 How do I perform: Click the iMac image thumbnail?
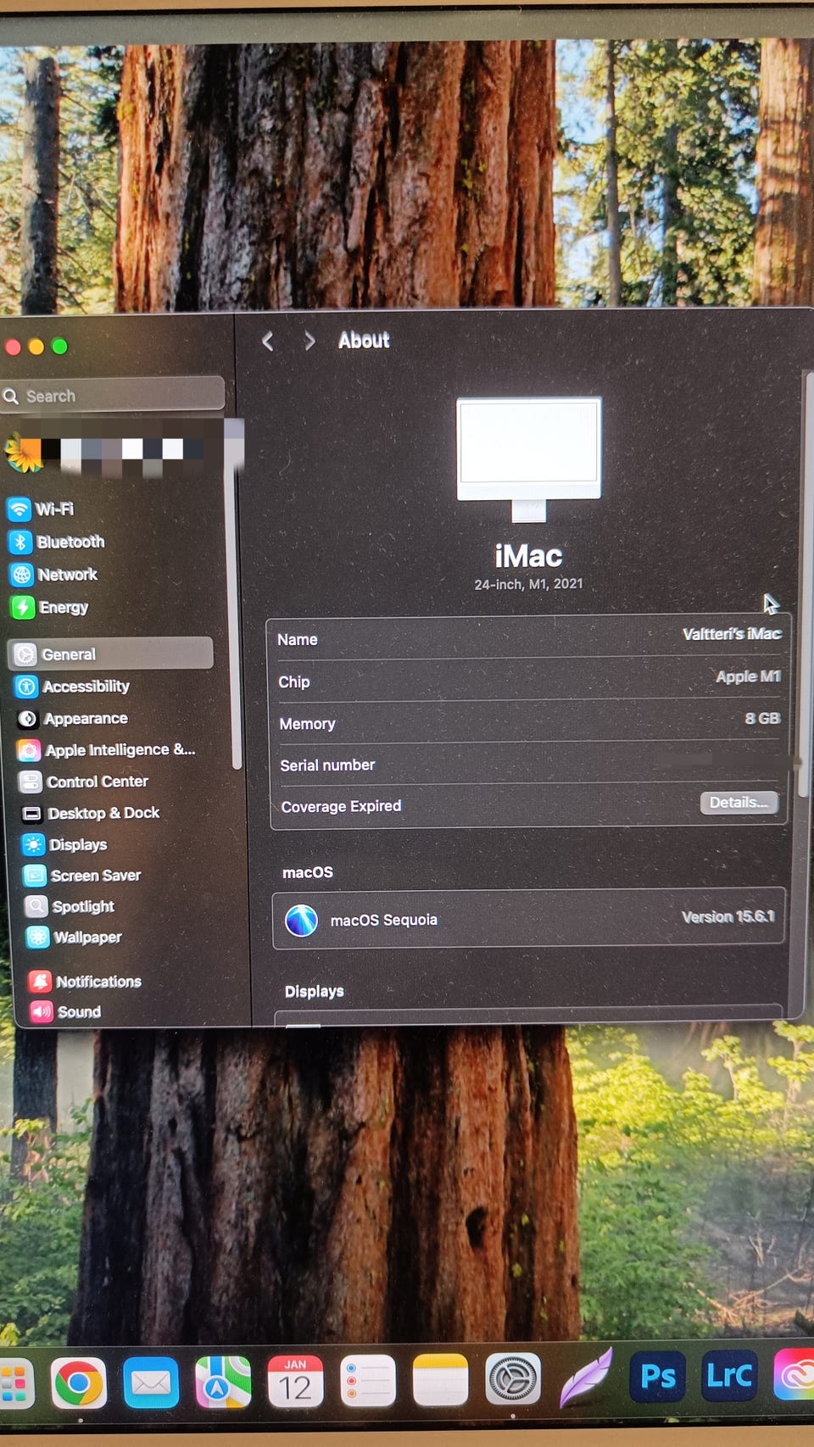529,459
